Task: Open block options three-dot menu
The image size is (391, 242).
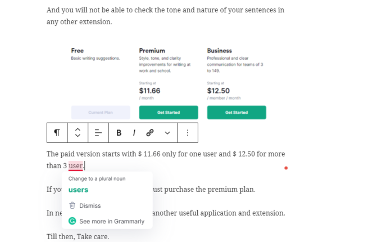Action: [x=188, y=133]
